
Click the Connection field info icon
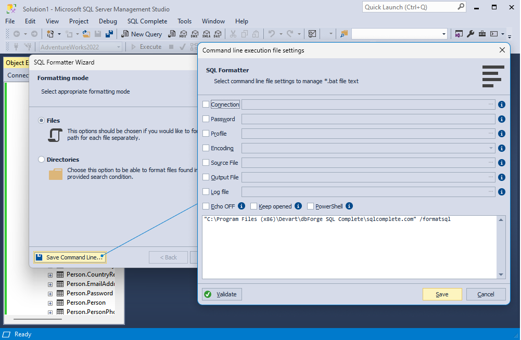pyautogui.click(x=501, y=104)
